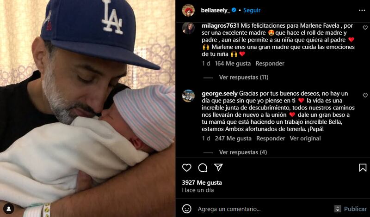370x217 pixels.
Task: Share post via paper plane icon
Action: (218, 168)
